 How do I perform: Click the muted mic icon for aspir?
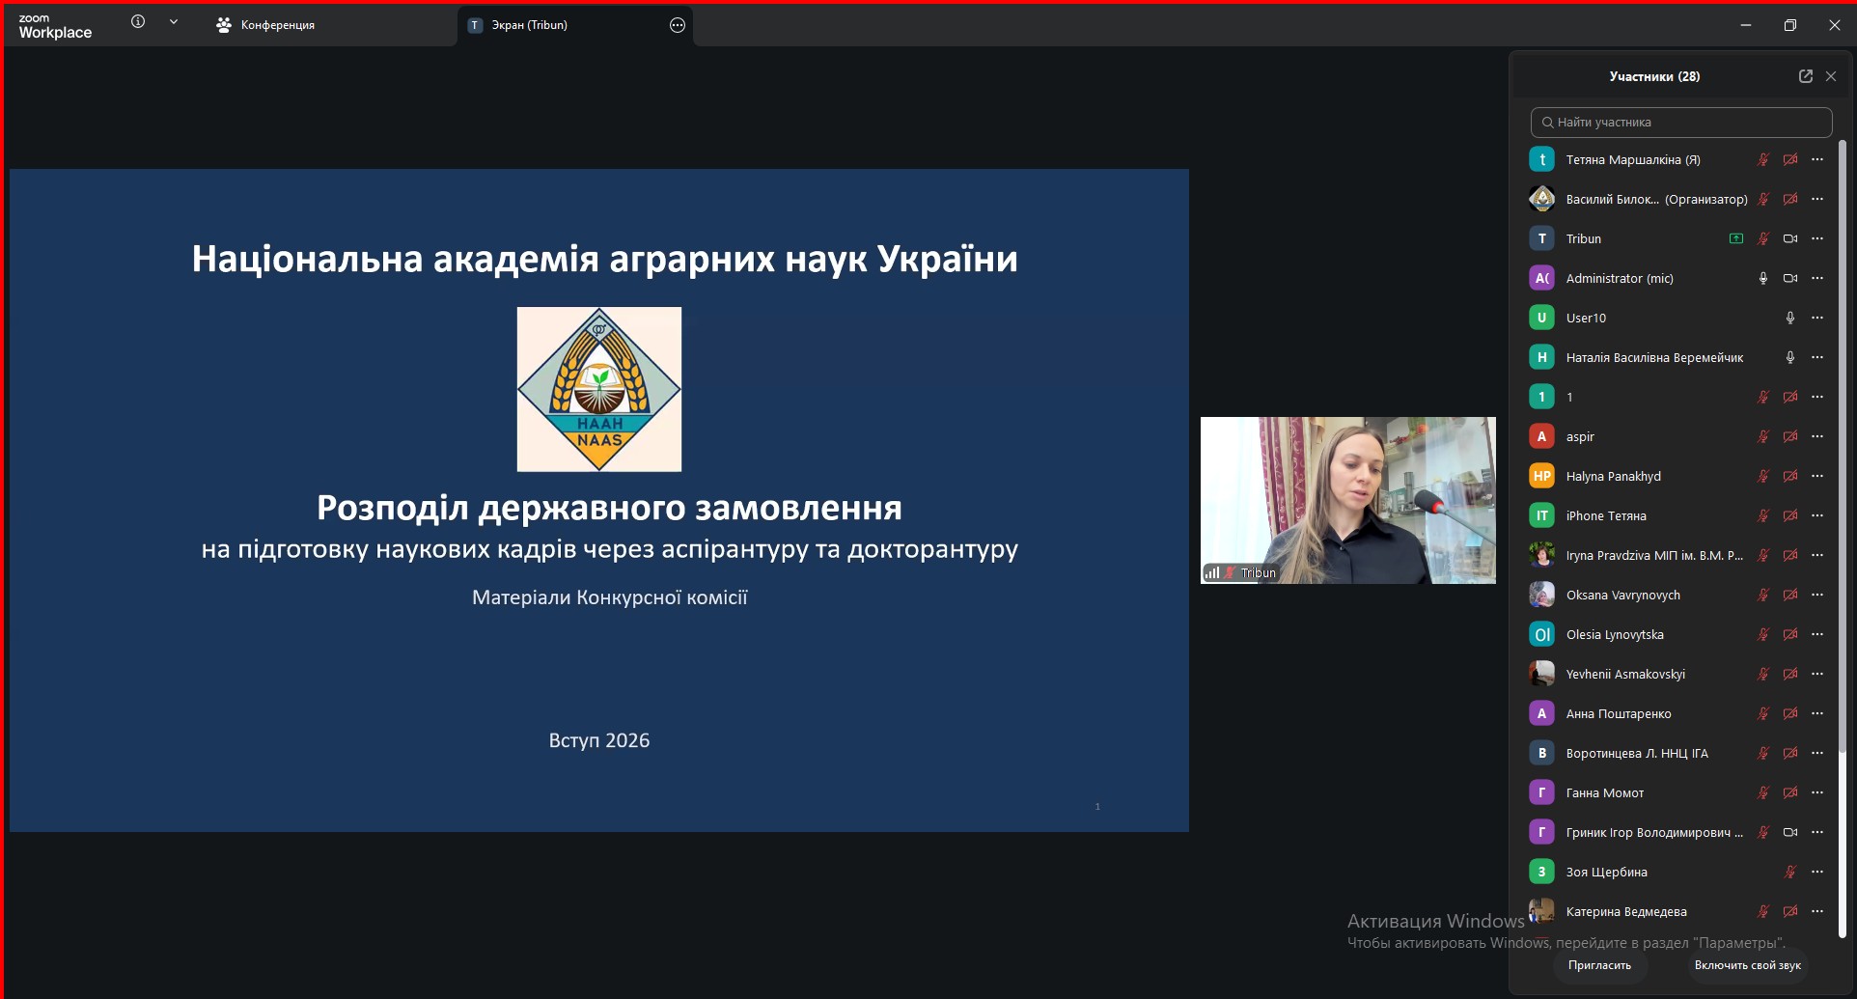(1763, 436)
